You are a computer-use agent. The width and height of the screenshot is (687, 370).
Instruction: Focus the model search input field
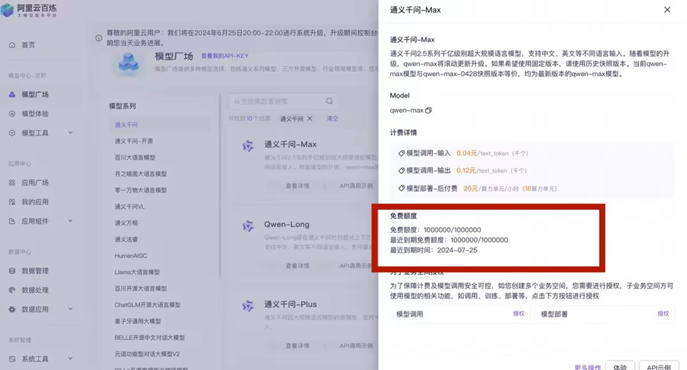(283, 101)
